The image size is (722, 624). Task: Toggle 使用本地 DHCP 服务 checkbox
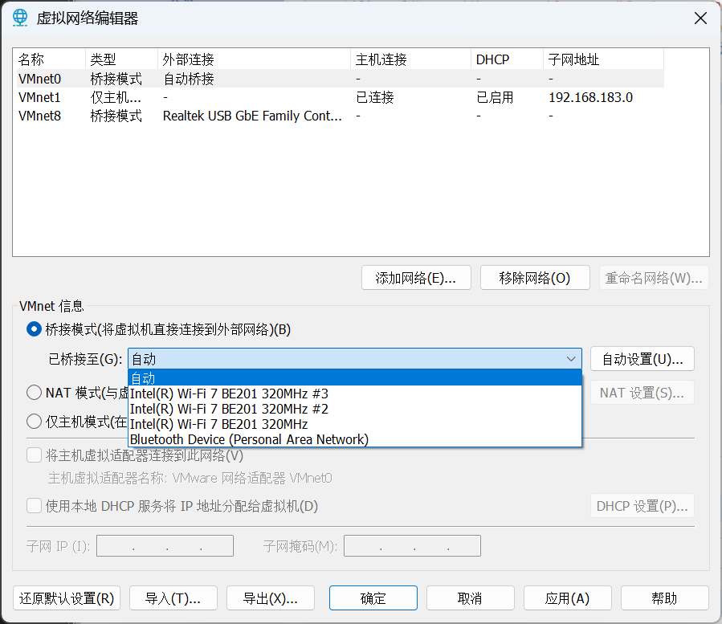34,506
